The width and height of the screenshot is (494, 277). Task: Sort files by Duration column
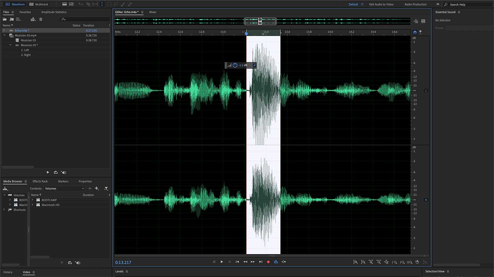coord(89,25)
